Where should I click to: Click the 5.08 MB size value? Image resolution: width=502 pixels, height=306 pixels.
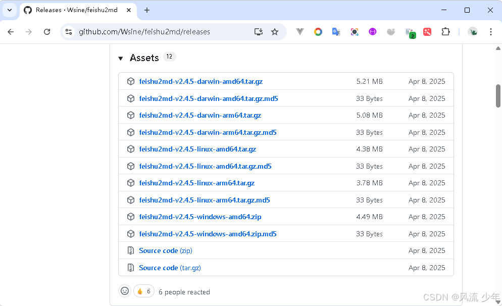(x=370, y=115)
